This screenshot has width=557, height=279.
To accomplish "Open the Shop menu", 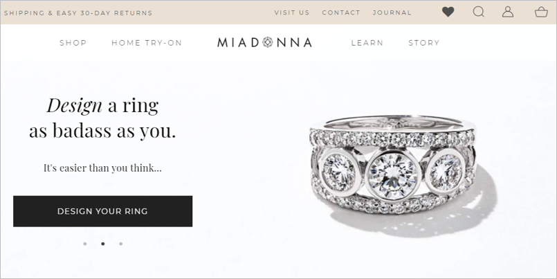I will tap(73, 43).
